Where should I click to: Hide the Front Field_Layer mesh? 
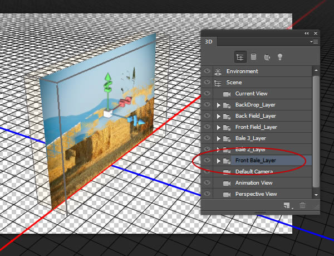(x=207, y=127)
